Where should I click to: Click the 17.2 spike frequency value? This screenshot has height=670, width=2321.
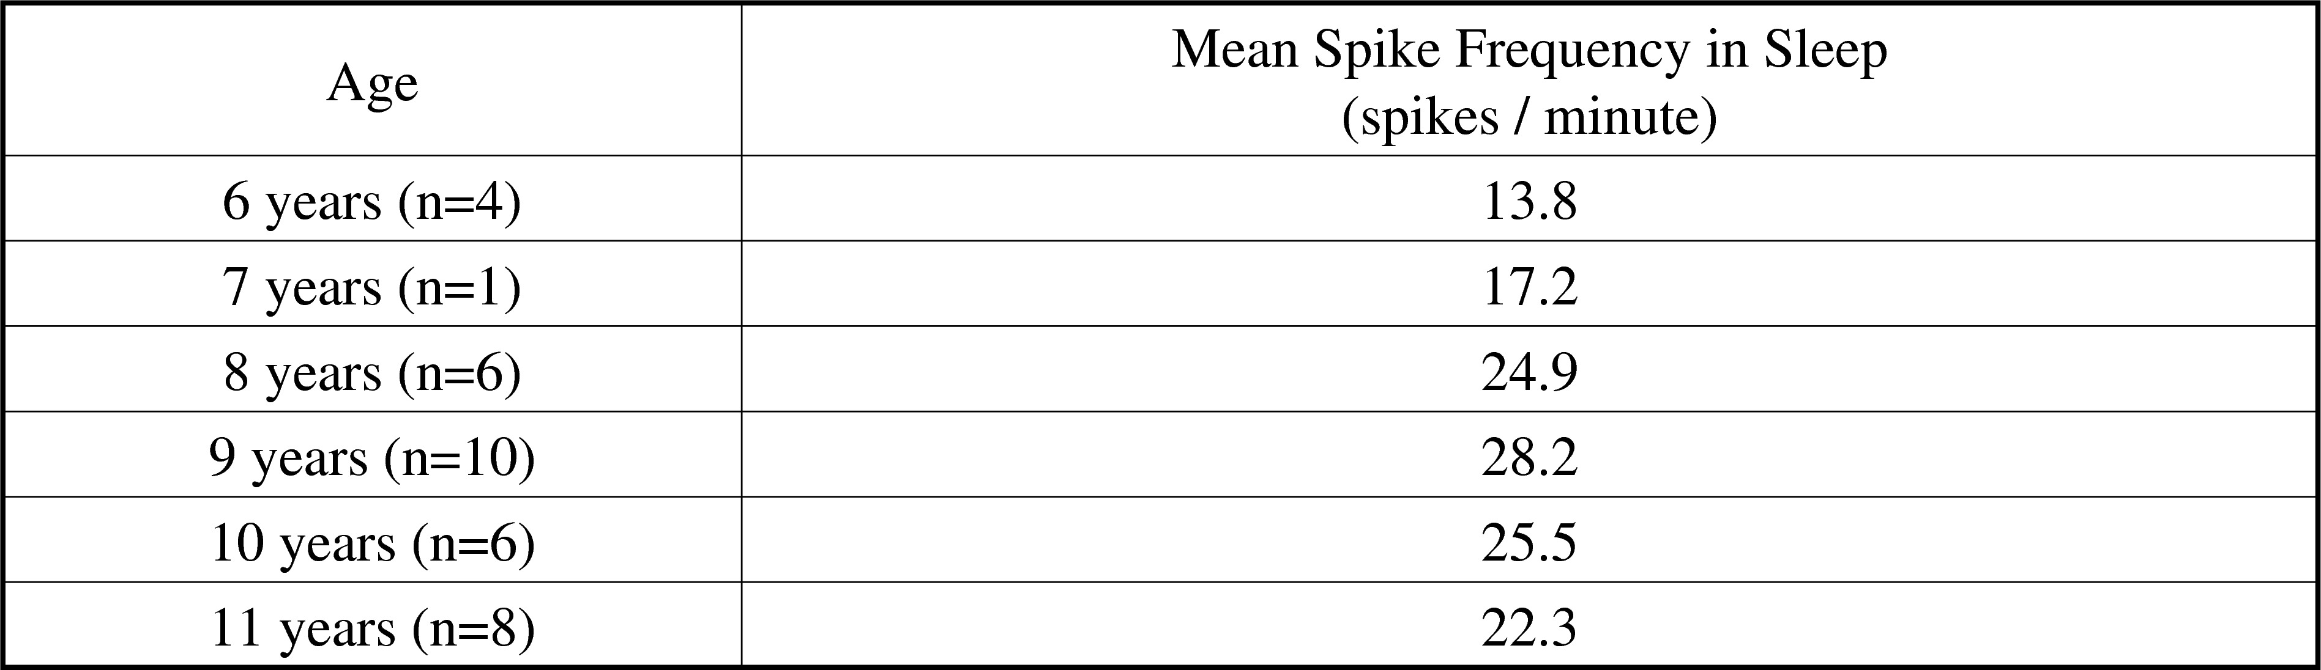tap(1529, 288)
